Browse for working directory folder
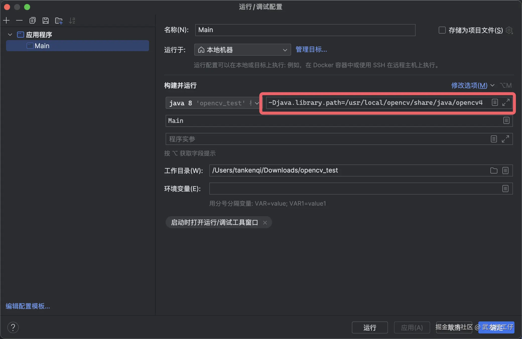The width and height of the screenshot is (522, 339). (x=494, y=171)
